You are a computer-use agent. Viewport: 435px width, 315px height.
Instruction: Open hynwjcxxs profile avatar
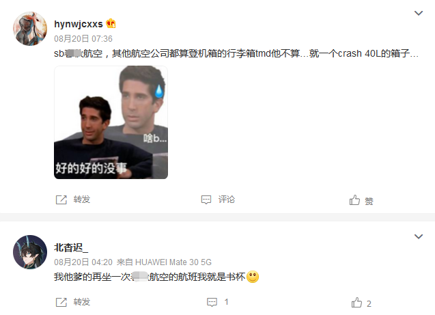[30, 28]
